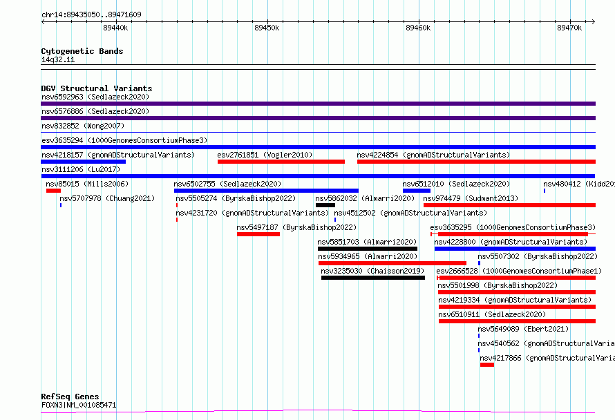615x420 pixels.
Task: Click the RefSeq Genes track title
Action: [70, 397]
